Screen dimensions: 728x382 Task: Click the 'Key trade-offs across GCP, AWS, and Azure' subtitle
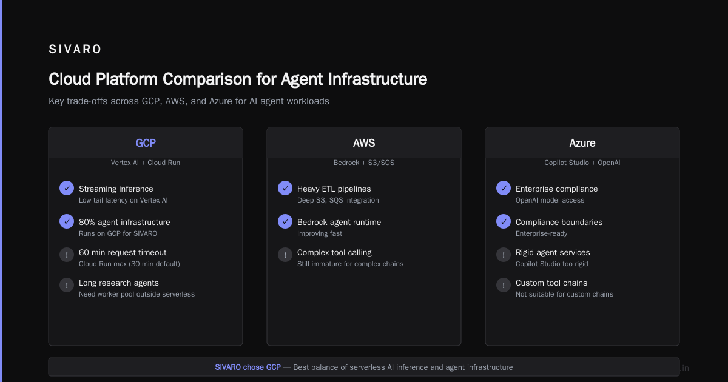[x=189, y=101]
